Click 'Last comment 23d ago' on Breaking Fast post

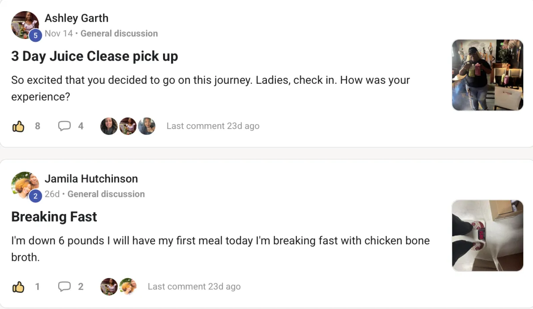click(x=194, y=287)
